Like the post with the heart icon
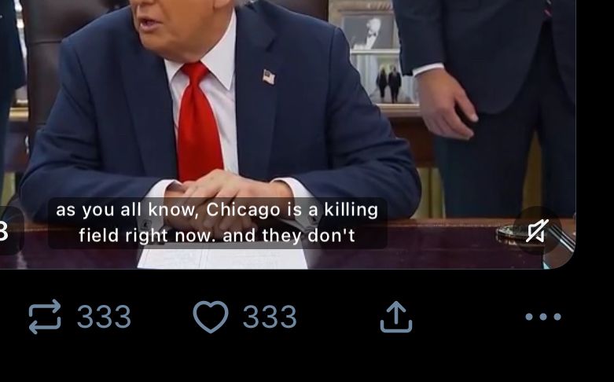 211,317
